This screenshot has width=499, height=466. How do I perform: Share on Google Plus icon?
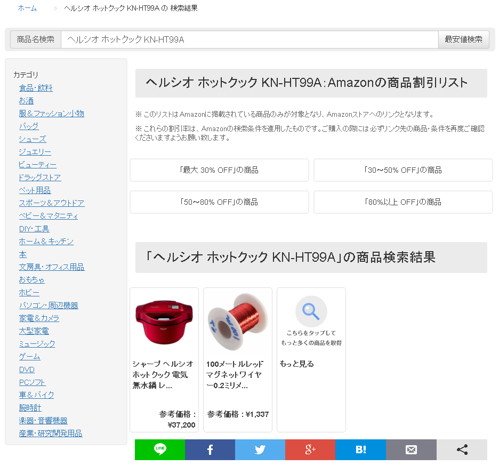310,449
